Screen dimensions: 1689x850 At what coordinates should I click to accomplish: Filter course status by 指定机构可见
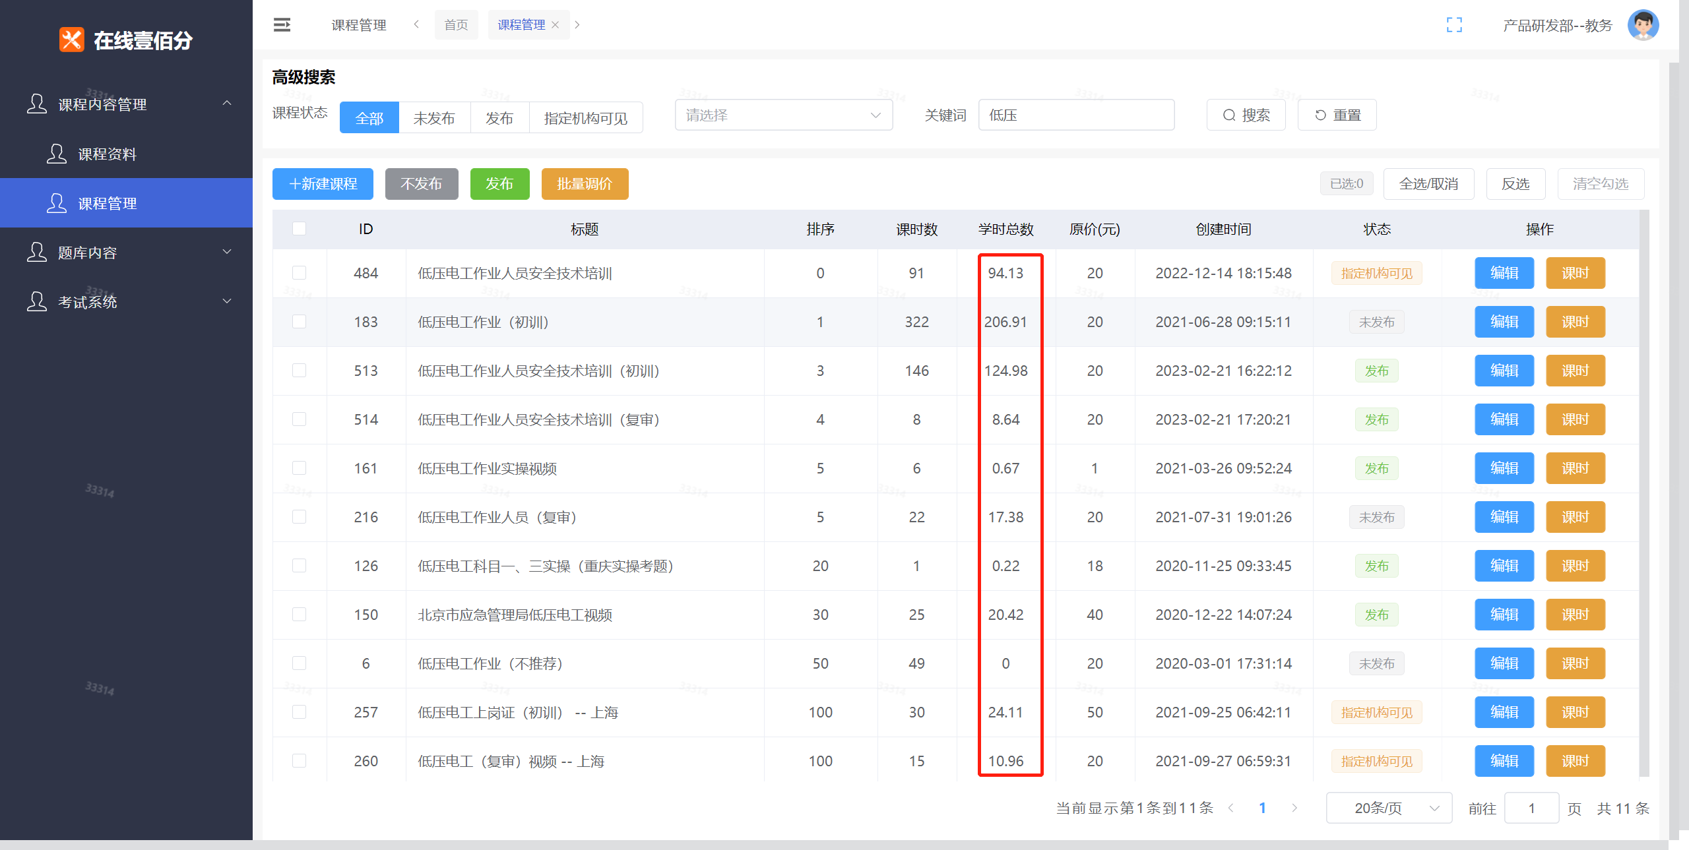(586, 118)
